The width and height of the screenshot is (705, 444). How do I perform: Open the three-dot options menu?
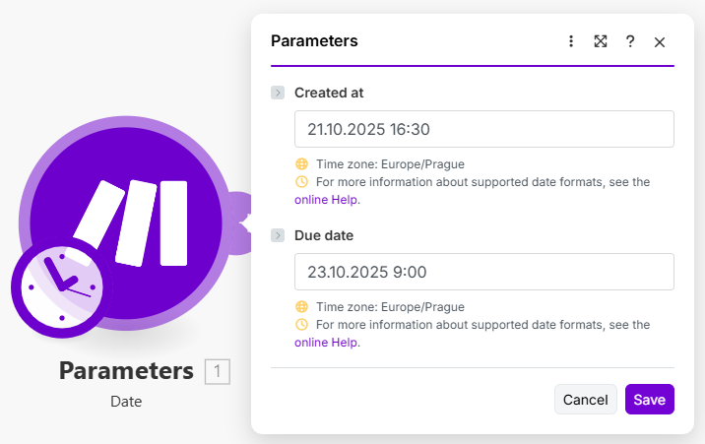pos(571,41)
